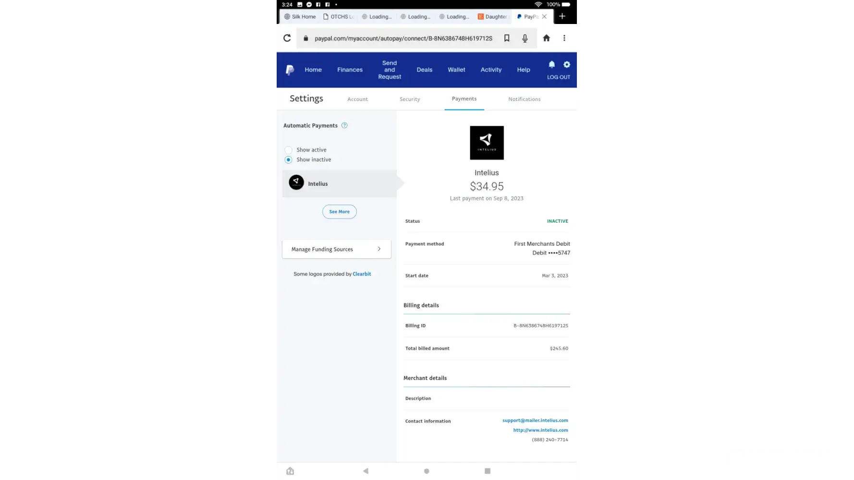854x480 pixels.
Task: Close the PayPal browser tab
Action: (x=544, y=16)
